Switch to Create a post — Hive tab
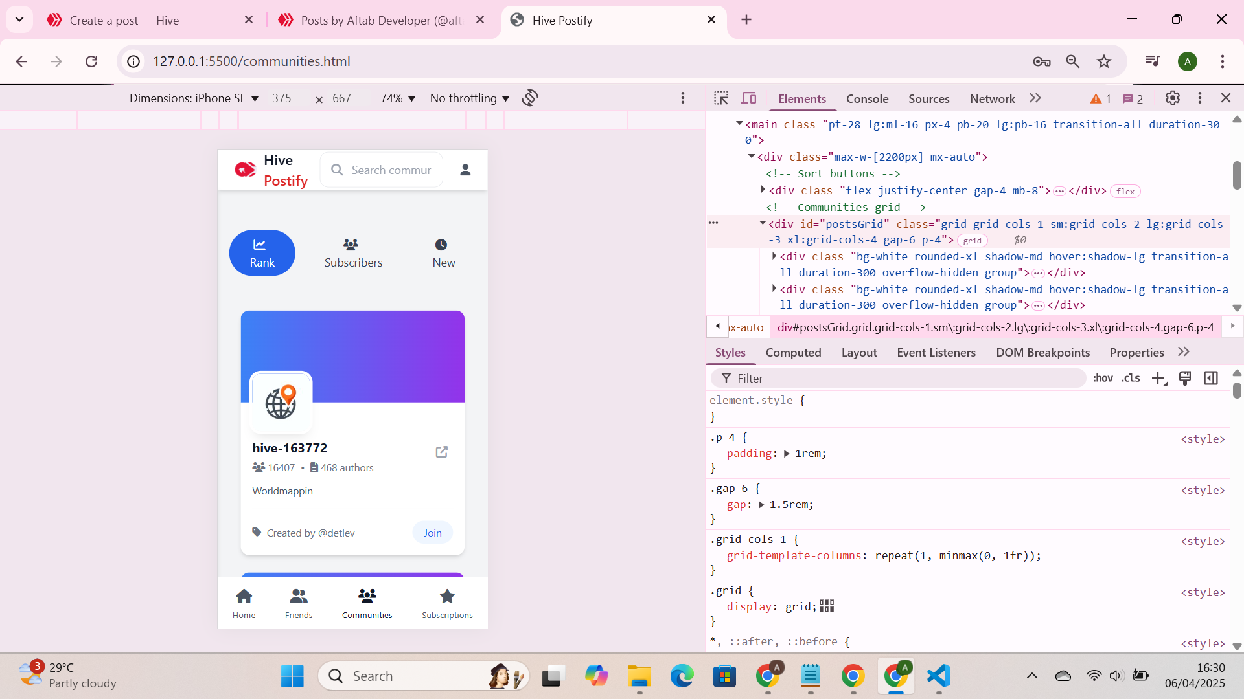The image size is (1244, 699). pyautogui.click(x=149, y=20)
